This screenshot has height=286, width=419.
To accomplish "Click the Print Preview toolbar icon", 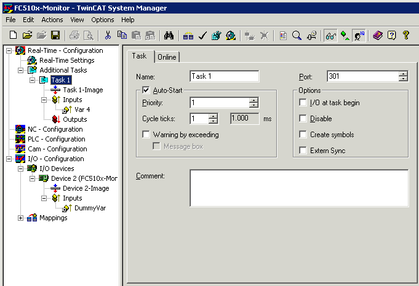I will [x=89, y=35].
